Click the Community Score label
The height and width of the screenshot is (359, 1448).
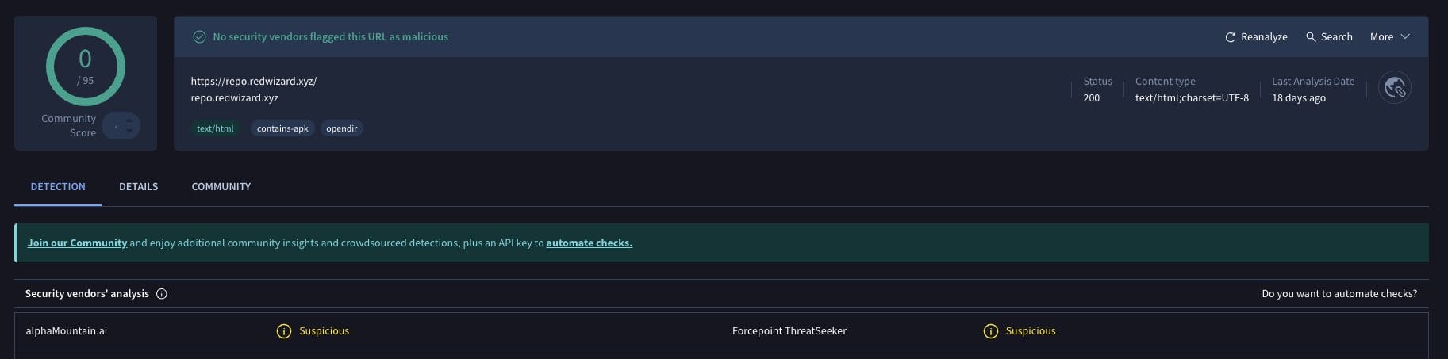[x=69, y=125]
